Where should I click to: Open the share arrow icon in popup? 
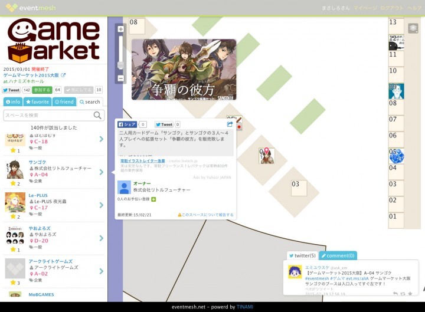(230, 124)
